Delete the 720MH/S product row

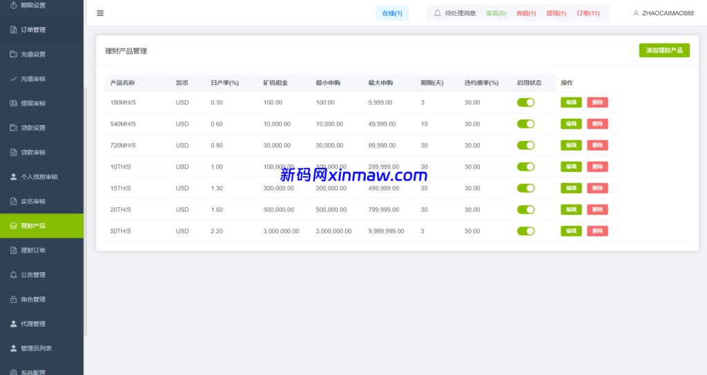click(597, 145)
